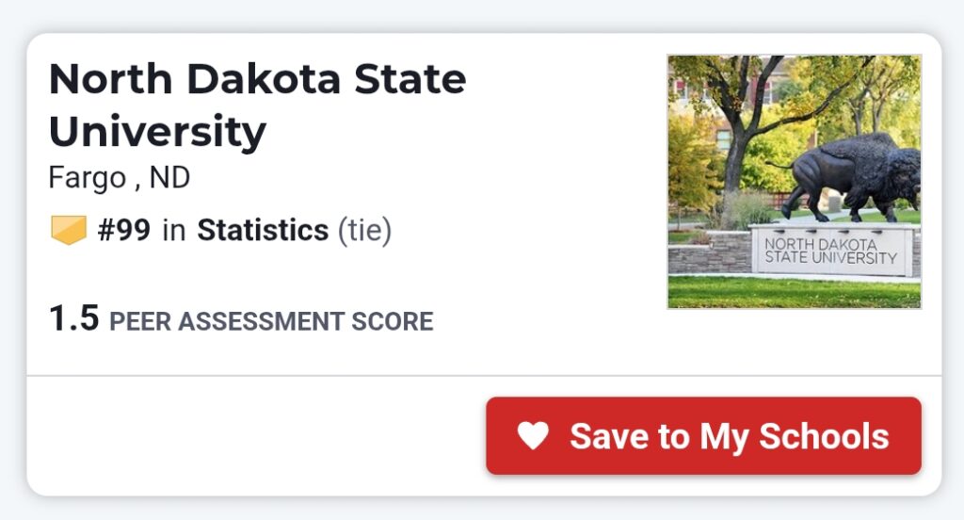This screenshot has width=964, height=520.
Task: Click the 1.5 peer assessment value
Action: 73,318
